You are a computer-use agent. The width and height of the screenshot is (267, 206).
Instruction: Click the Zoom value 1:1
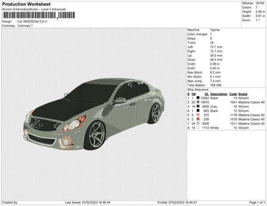coord(258,20)
